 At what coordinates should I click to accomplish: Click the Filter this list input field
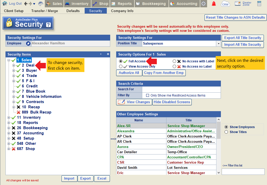pos(243,171)
